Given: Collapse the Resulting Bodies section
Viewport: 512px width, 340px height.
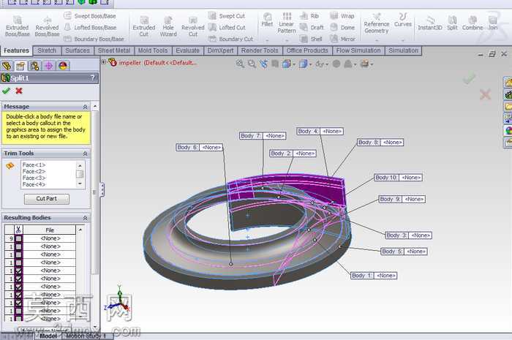Looking at the screenshot, I should click(86, 218).
